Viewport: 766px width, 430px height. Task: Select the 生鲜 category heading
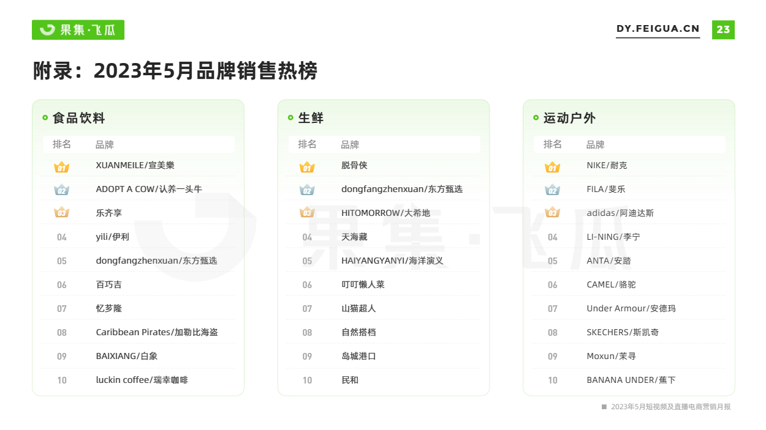(x=311, y=118)
